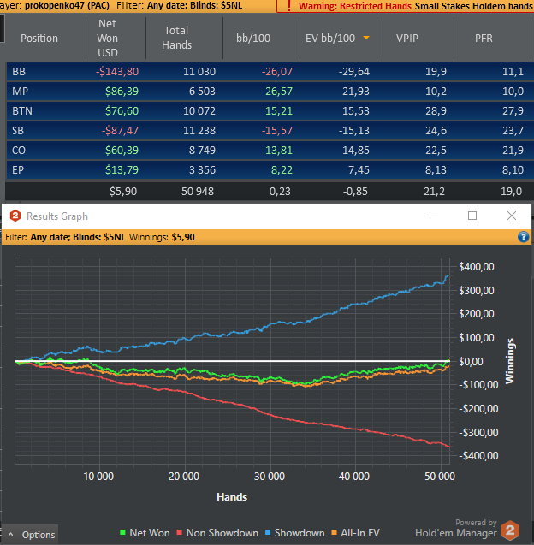Click the 50 948 total hands summary
534x545 pixels.
(x=198, y=191)
